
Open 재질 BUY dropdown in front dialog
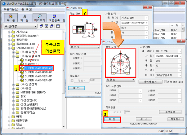click(168, 61)
